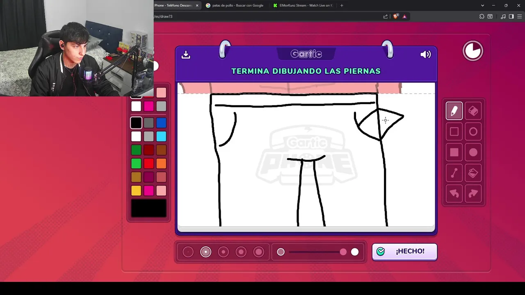Screen dimensions: 525x295
Task: Select the smallest brush size
Action: (188, 252)
